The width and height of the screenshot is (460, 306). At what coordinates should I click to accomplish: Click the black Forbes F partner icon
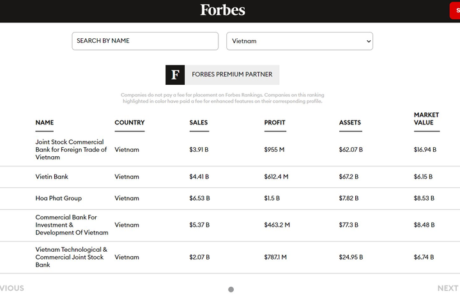point(175,75)
